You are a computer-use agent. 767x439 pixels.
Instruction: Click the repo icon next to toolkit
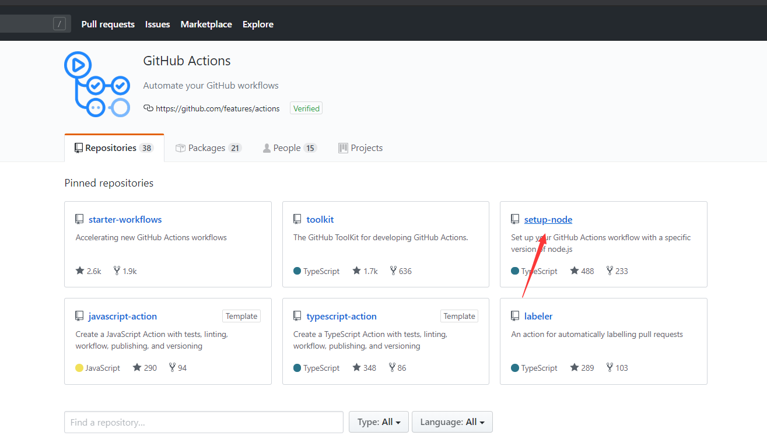coord(297,219)
